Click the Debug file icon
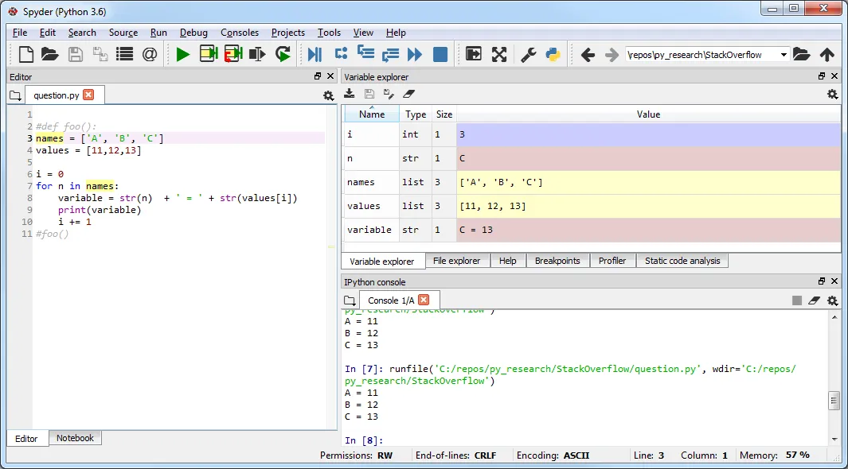This screenshot has width=848, height=469. (315, 54)
